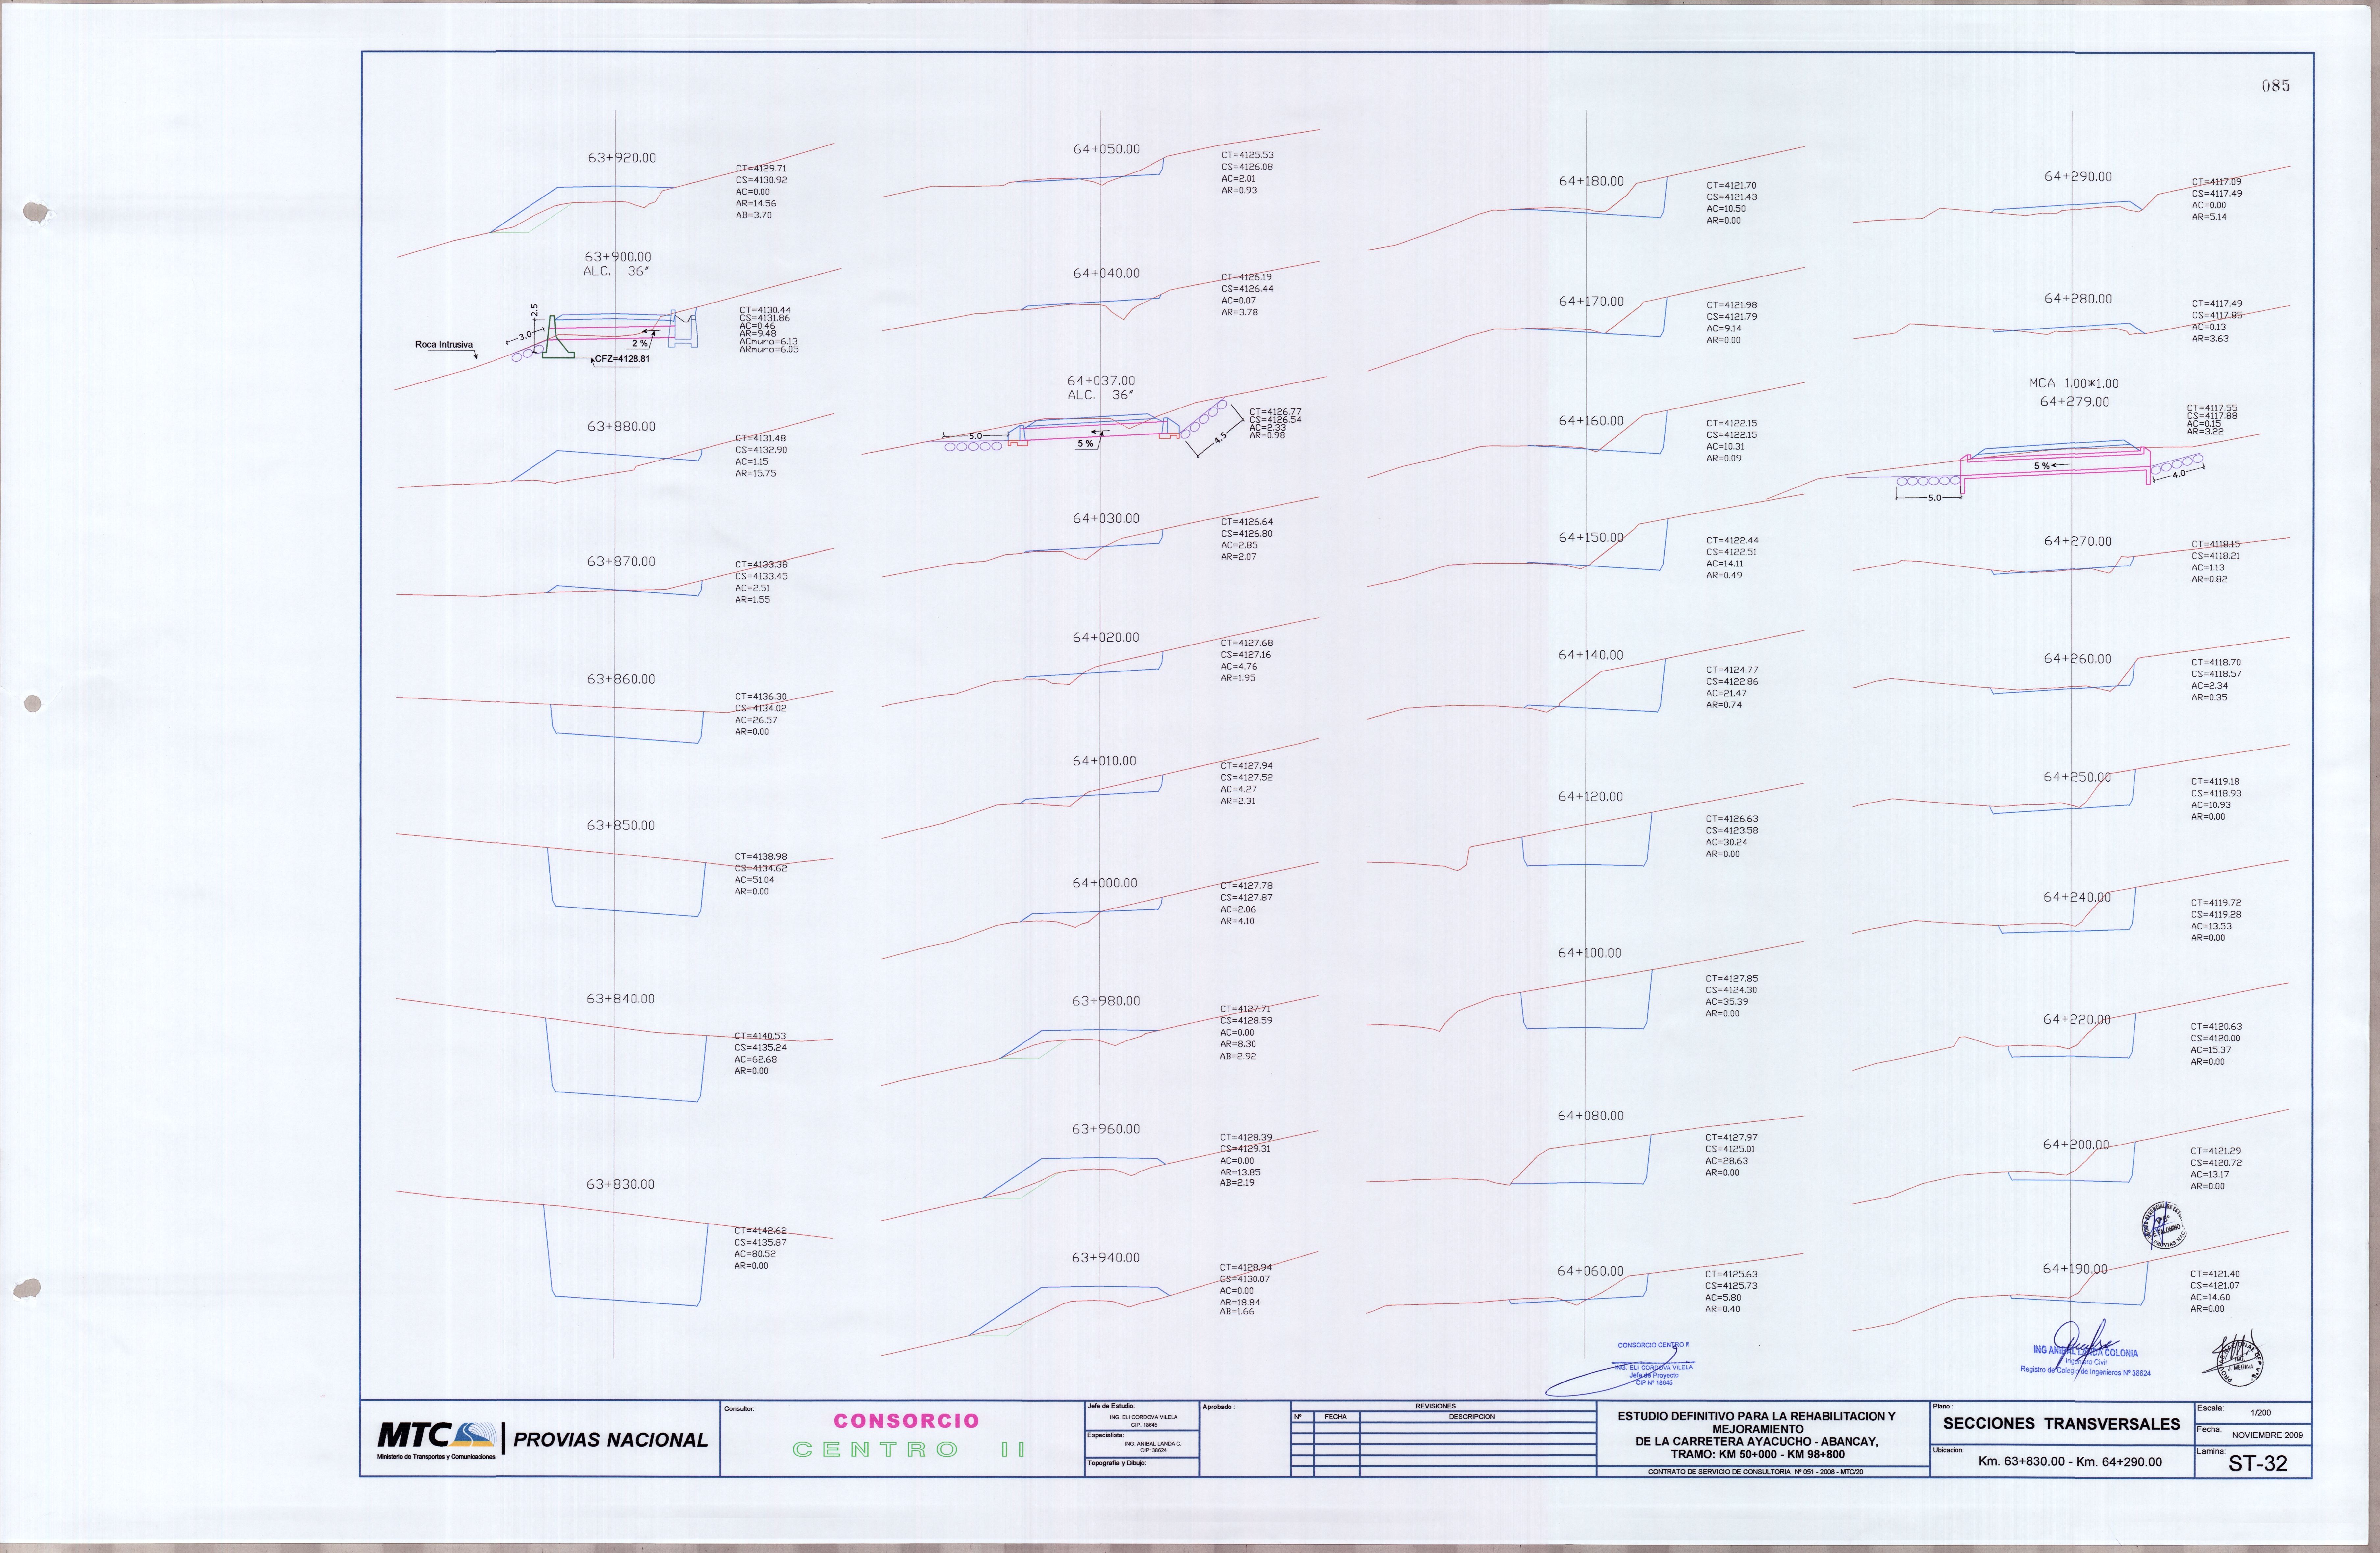Image resolution: width=2380 pixels, height=1553 pixels.
Task: Click section label '64+000.00'
Action: (x=1105, y=883)
